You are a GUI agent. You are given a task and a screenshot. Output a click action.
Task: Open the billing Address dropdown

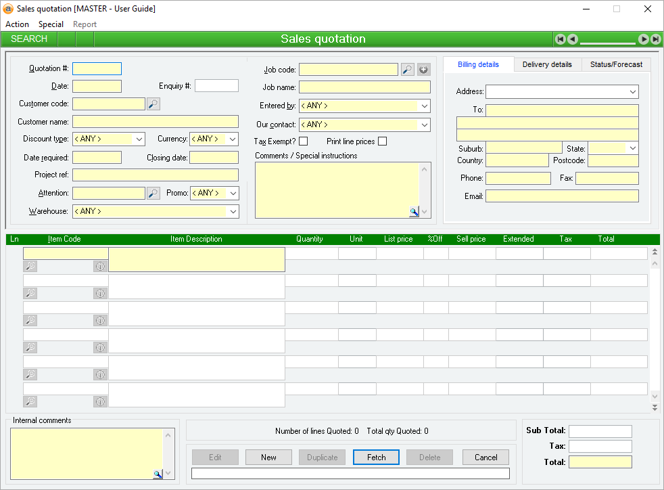point(633,91)
